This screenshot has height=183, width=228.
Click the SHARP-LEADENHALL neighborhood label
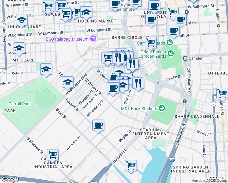coord(197,117)
